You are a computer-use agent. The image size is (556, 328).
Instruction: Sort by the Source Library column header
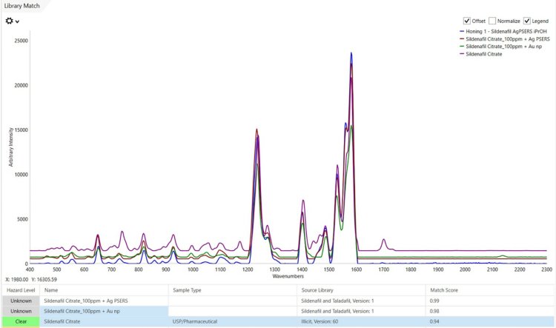click(x=361, y=290)
